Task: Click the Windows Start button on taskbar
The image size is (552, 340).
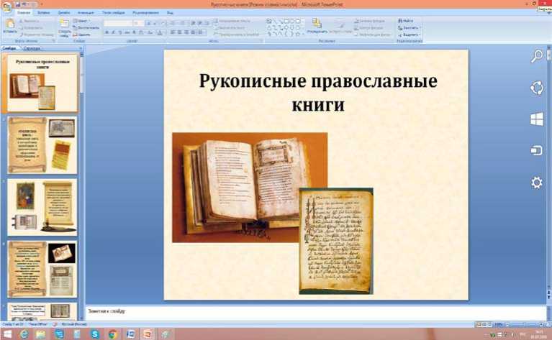Action: click(x=6, y=334)
